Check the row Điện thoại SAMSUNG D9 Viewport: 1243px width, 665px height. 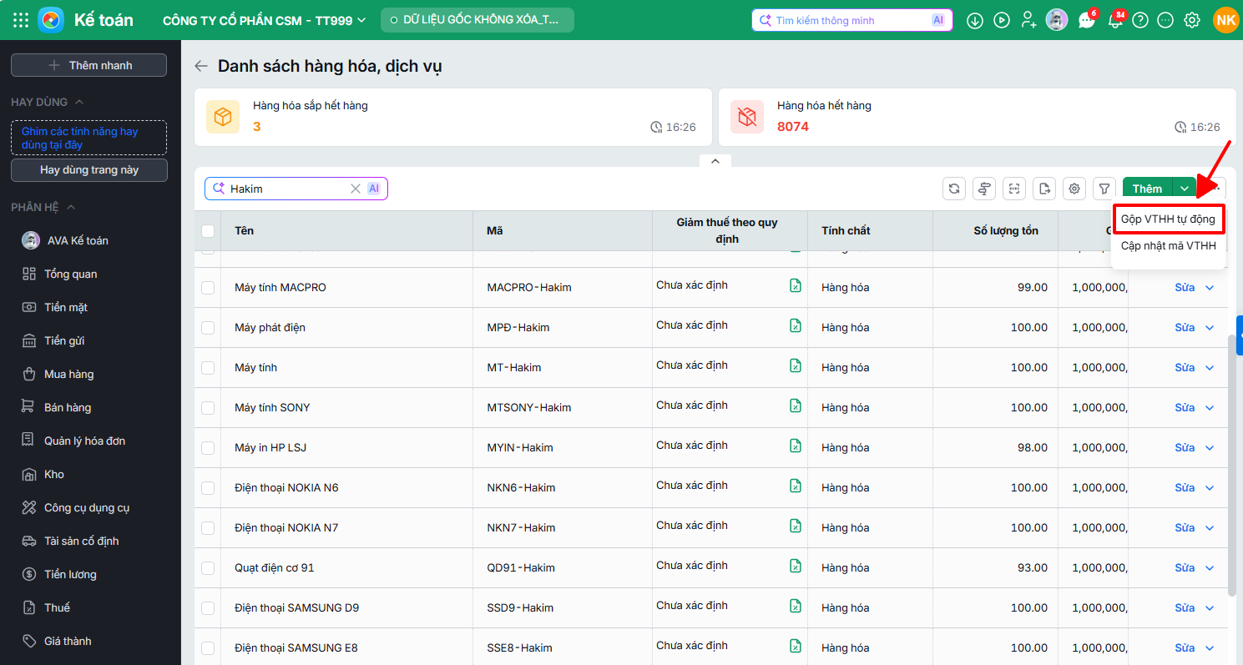[x=208, y=608]
